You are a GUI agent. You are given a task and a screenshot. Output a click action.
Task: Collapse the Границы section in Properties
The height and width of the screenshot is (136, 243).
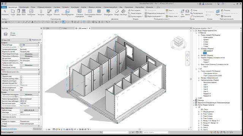[x=39, y=74]
